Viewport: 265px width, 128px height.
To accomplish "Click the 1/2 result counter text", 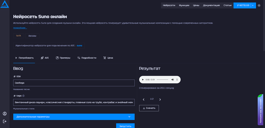I will [152, 99].
